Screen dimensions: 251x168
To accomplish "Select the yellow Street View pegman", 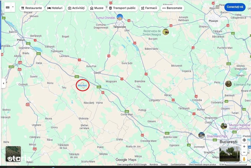I will coord(244,159).
